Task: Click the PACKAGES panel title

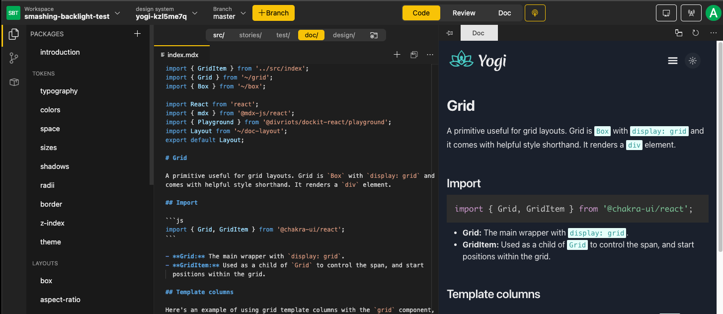Action: click(x=47, y=34)
